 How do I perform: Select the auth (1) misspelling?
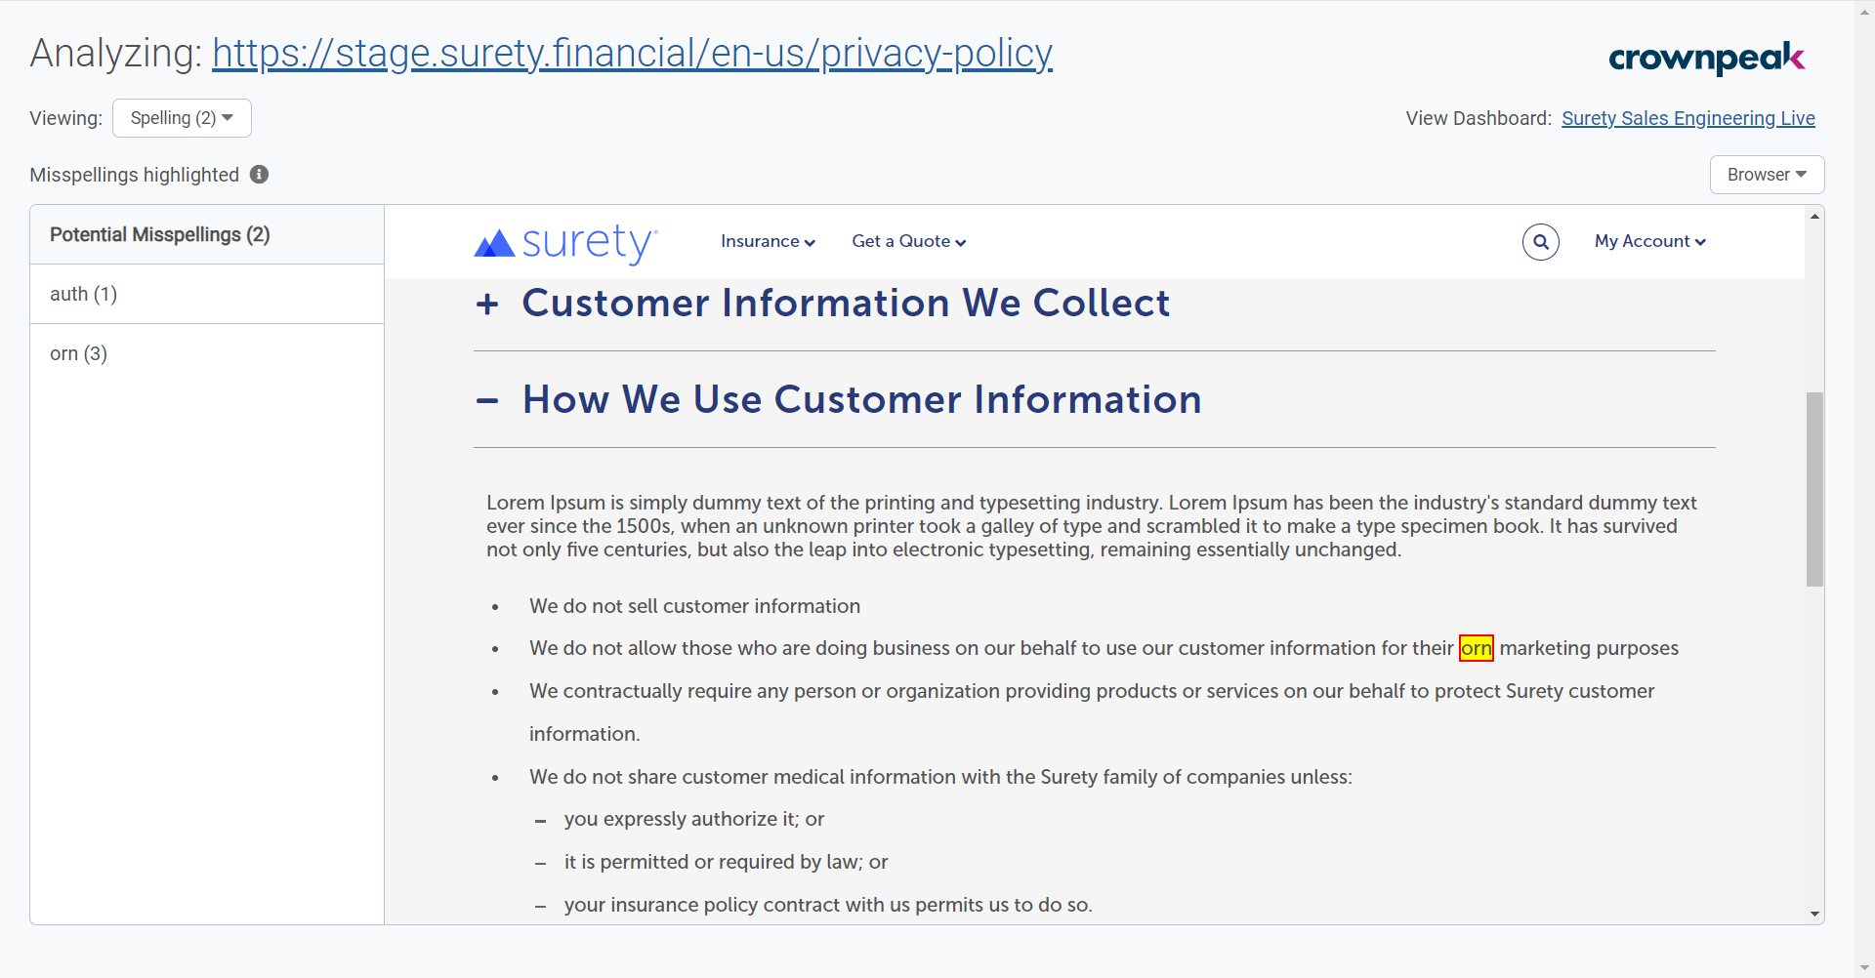click(84, 294)
